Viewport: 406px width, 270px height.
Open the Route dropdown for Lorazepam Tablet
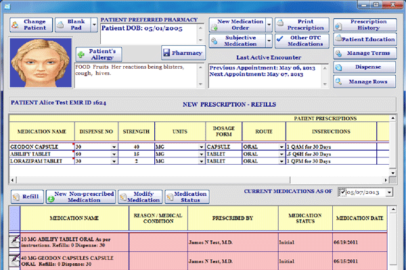pos(281,162)
